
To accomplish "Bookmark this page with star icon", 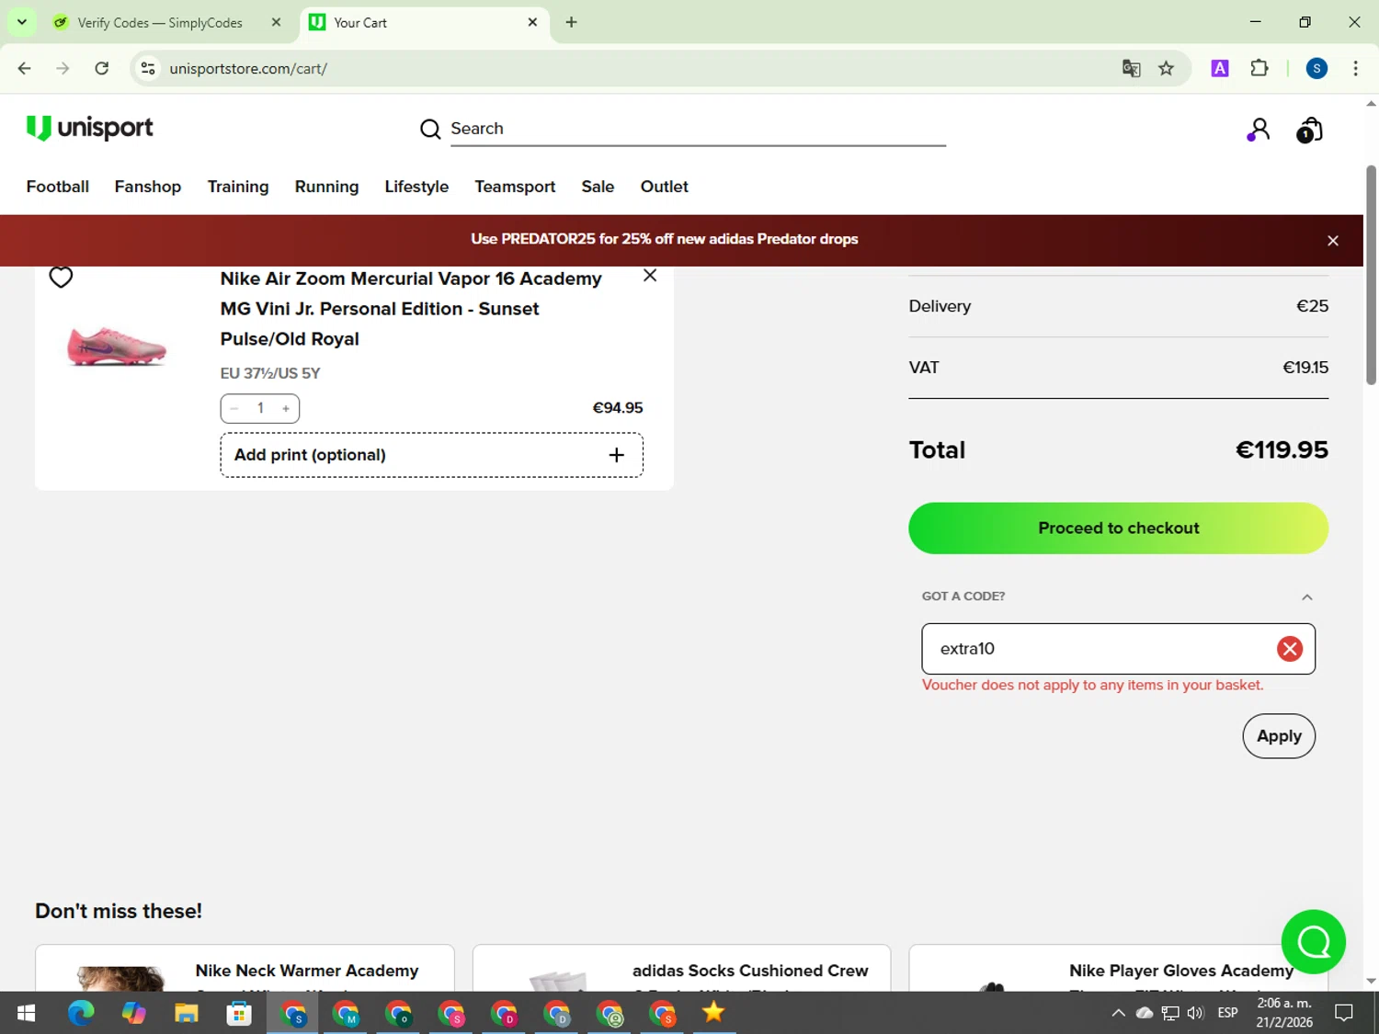I will (1167, 68).
